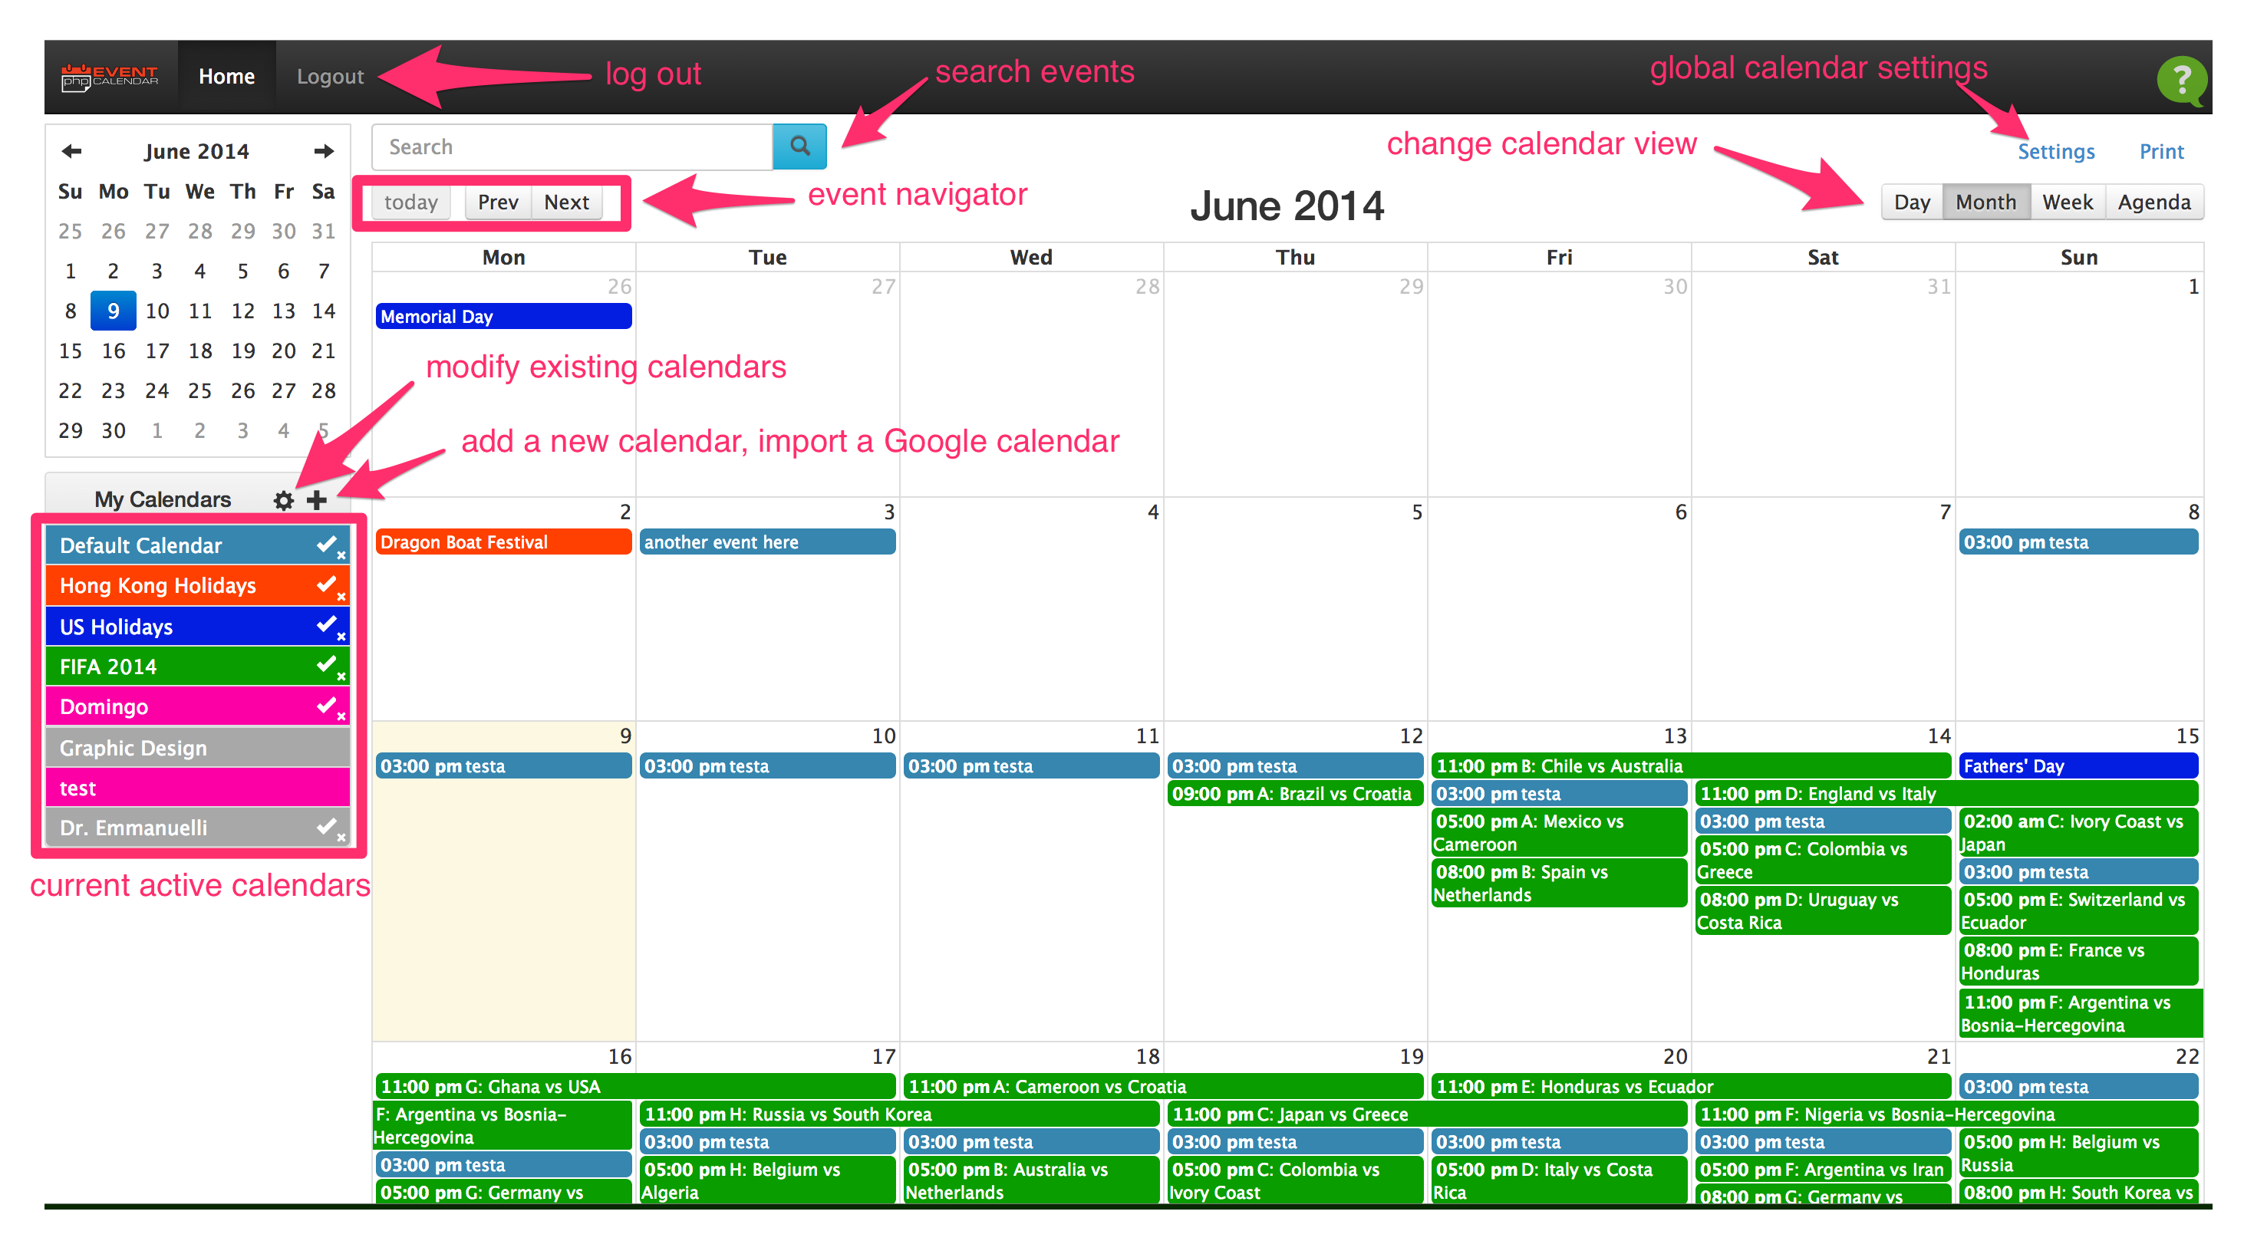Click the Prev navigation button

coord(495,202)
